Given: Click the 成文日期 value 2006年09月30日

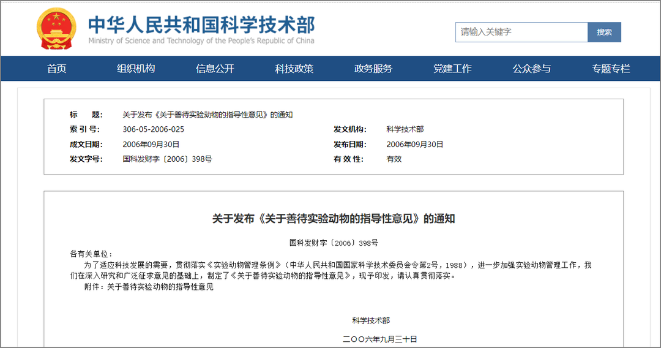Looking at the screenshot, I should [151, 144].
